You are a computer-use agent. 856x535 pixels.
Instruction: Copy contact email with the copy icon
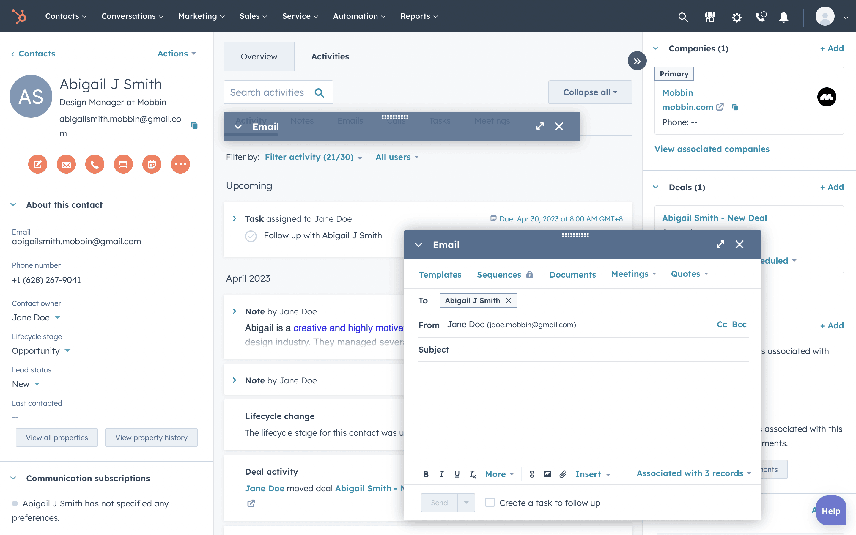point(194,126)
